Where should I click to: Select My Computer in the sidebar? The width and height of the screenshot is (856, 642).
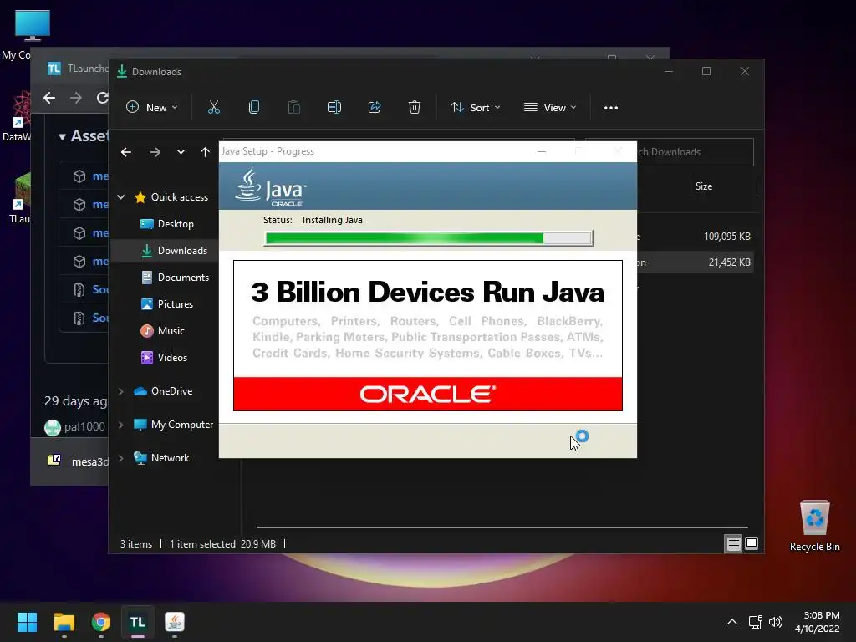point(174,425)
